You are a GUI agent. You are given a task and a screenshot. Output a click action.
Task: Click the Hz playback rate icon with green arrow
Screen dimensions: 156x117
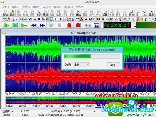(146, 19)
